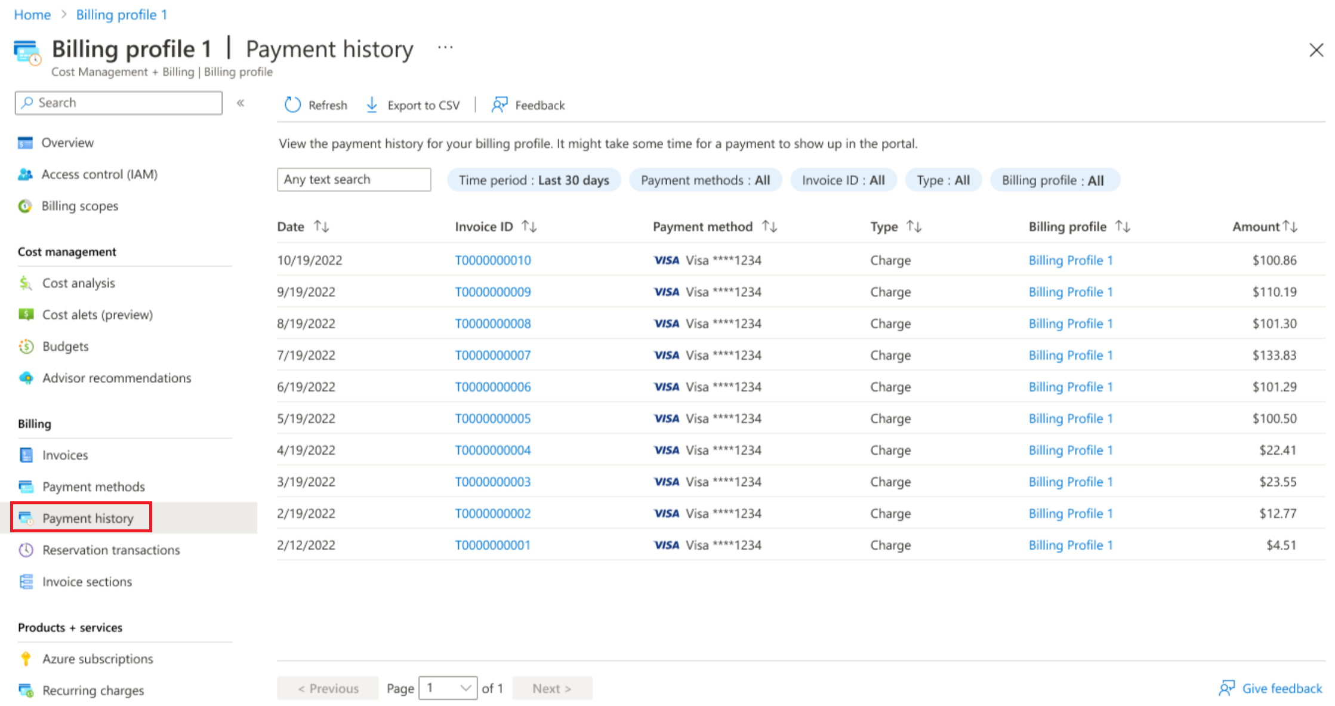1335x706 pixels.
Task: Click the Feedback icon in toolbar
Action: pos(499,105)
